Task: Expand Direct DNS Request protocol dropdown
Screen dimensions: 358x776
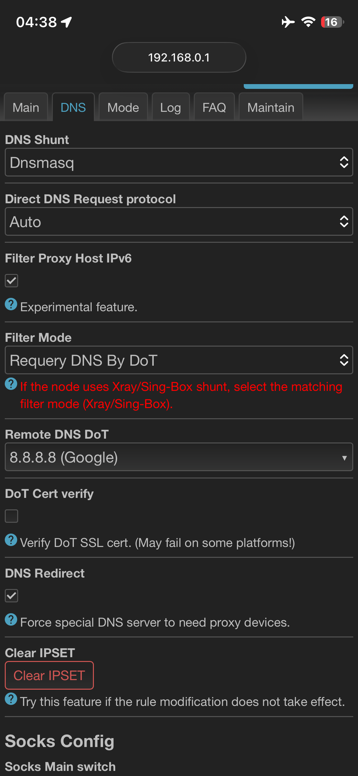Action: (179, 222)
